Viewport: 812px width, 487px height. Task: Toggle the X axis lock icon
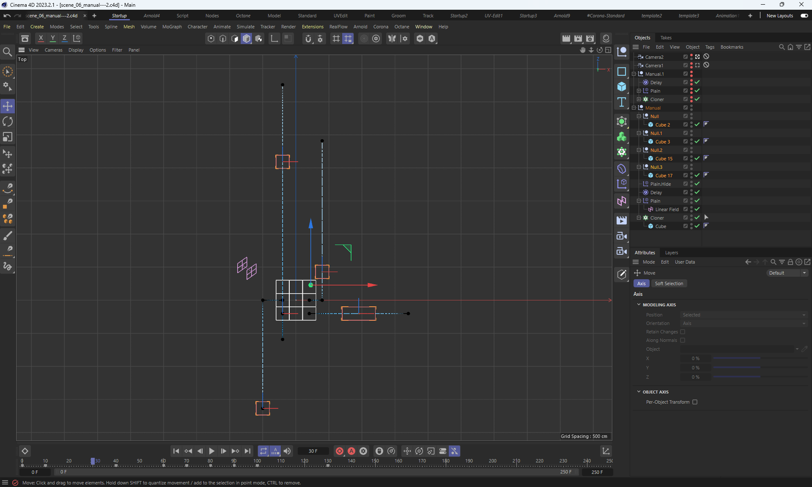point(41,39)
